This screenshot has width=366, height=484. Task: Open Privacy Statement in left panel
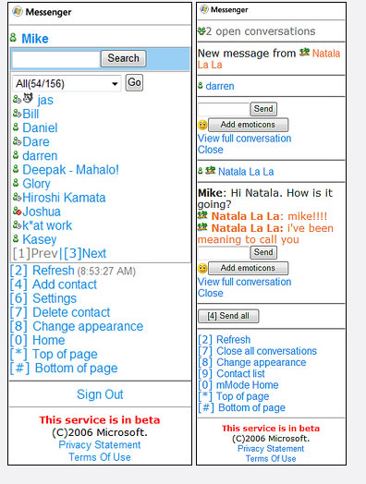(100, 444)
